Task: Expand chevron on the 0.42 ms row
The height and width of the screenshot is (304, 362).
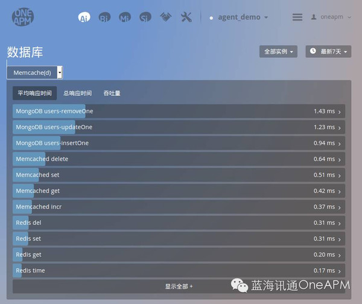Action: (340, 192)
